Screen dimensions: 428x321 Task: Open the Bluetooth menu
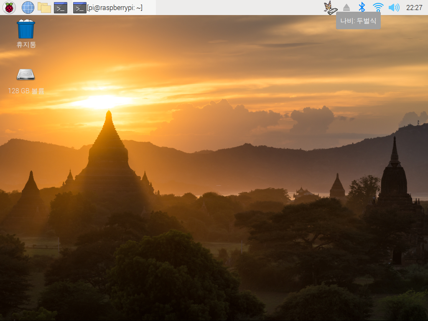tap(362, 8)
